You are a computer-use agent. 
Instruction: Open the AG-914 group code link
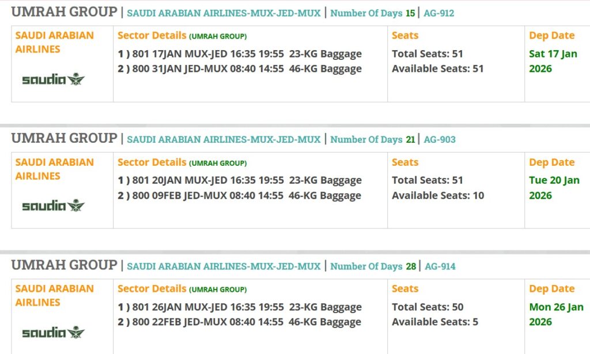[440, 266]
